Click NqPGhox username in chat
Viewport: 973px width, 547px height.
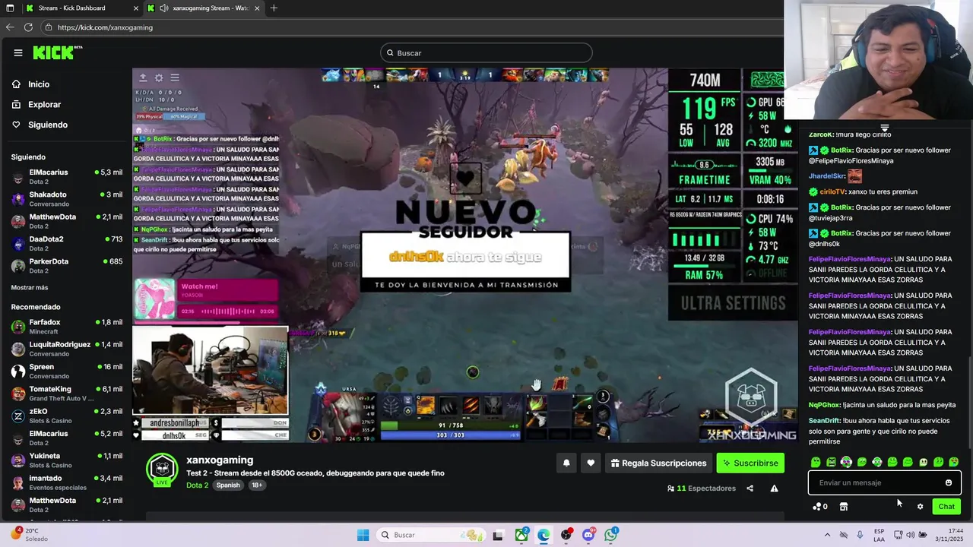(x=824, y=405)
